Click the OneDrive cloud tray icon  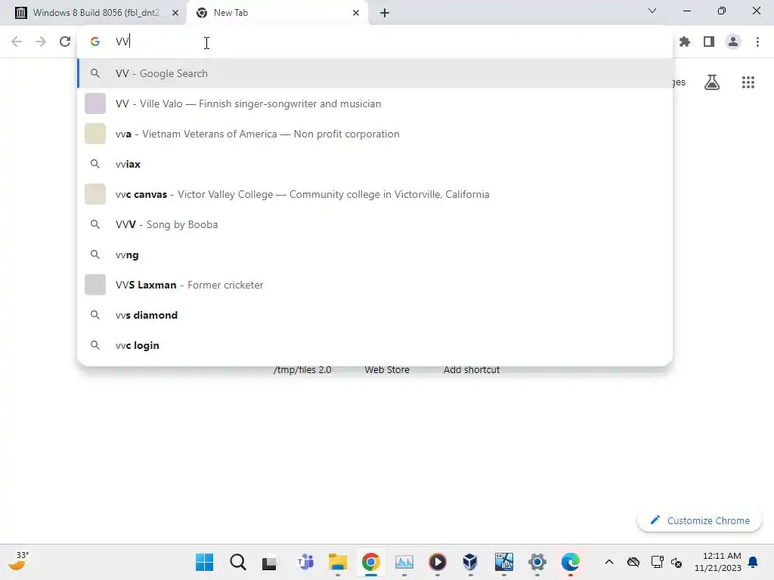(x=633, y=562)
